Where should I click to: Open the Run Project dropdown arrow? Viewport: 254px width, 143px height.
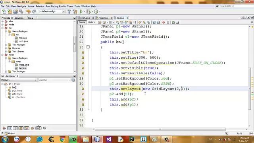(x=85, y=12)
